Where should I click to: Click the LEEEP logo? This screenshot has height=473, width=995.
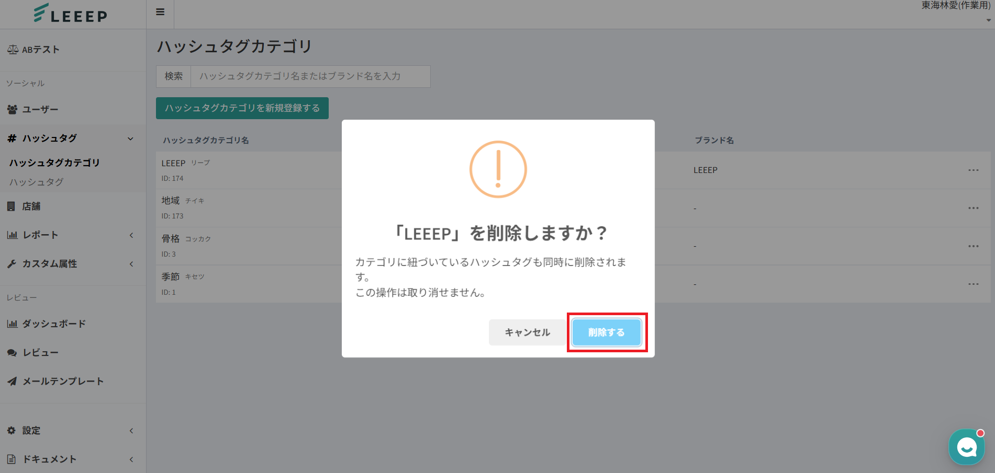click(x=70, y=14)
